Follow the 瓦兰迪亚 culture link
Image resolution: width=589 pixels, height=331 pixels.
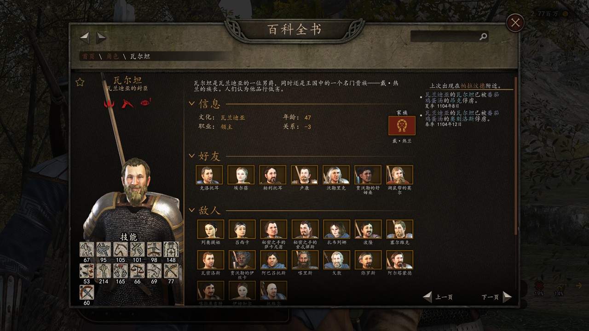(x=233, y=118)
